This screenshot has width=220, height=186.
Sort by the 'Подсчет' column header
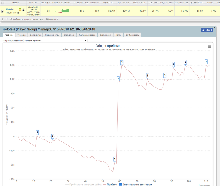click(x=78, y=3)
